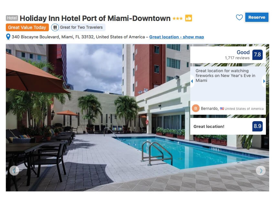Select the Great for Two Travelers badge
Viewport: 275px width, 203px height.
tap(78, 27)
